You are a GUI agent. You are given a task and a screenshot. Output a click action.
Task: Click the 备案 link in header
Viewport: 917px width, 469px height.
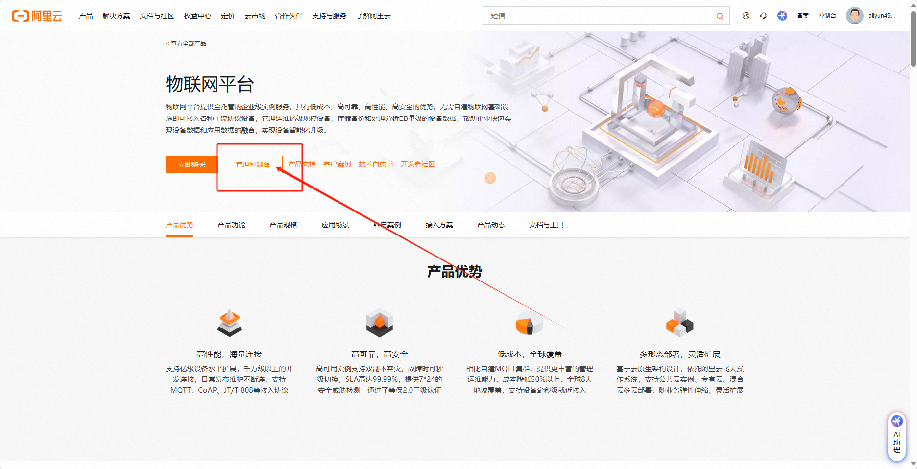click(803, 16)
